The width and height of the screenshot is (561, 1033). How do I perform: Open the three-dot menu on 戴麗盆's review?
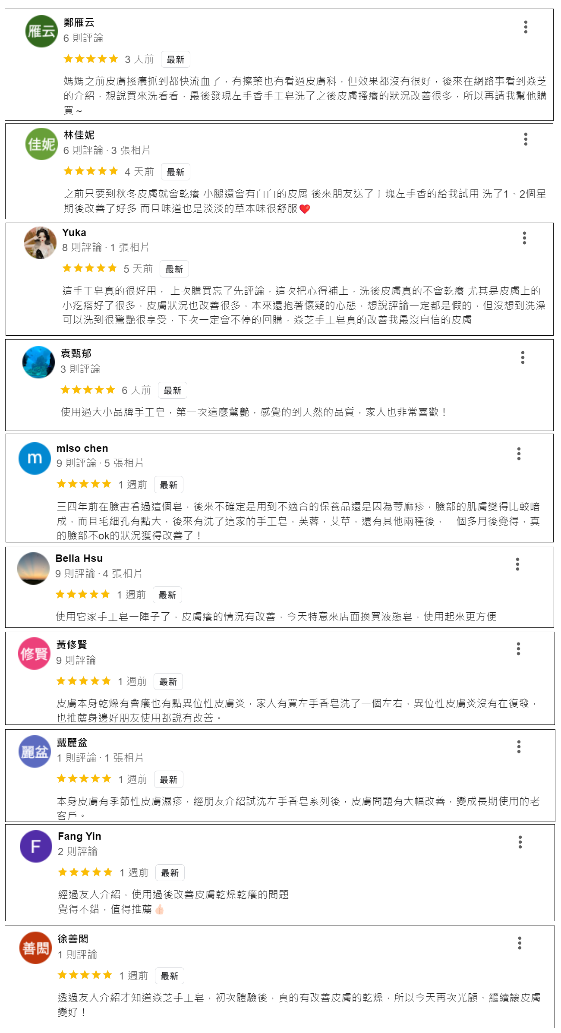(x=519, y=746)
